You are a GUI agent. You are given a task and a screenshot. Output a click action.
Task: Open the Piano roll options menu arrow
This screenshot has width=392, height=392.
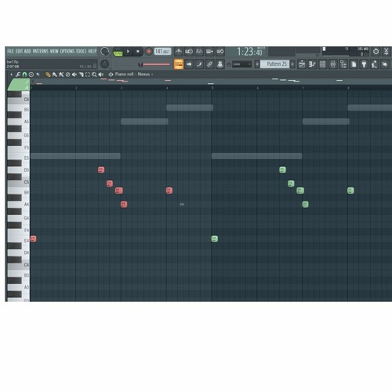coord(11,74)
